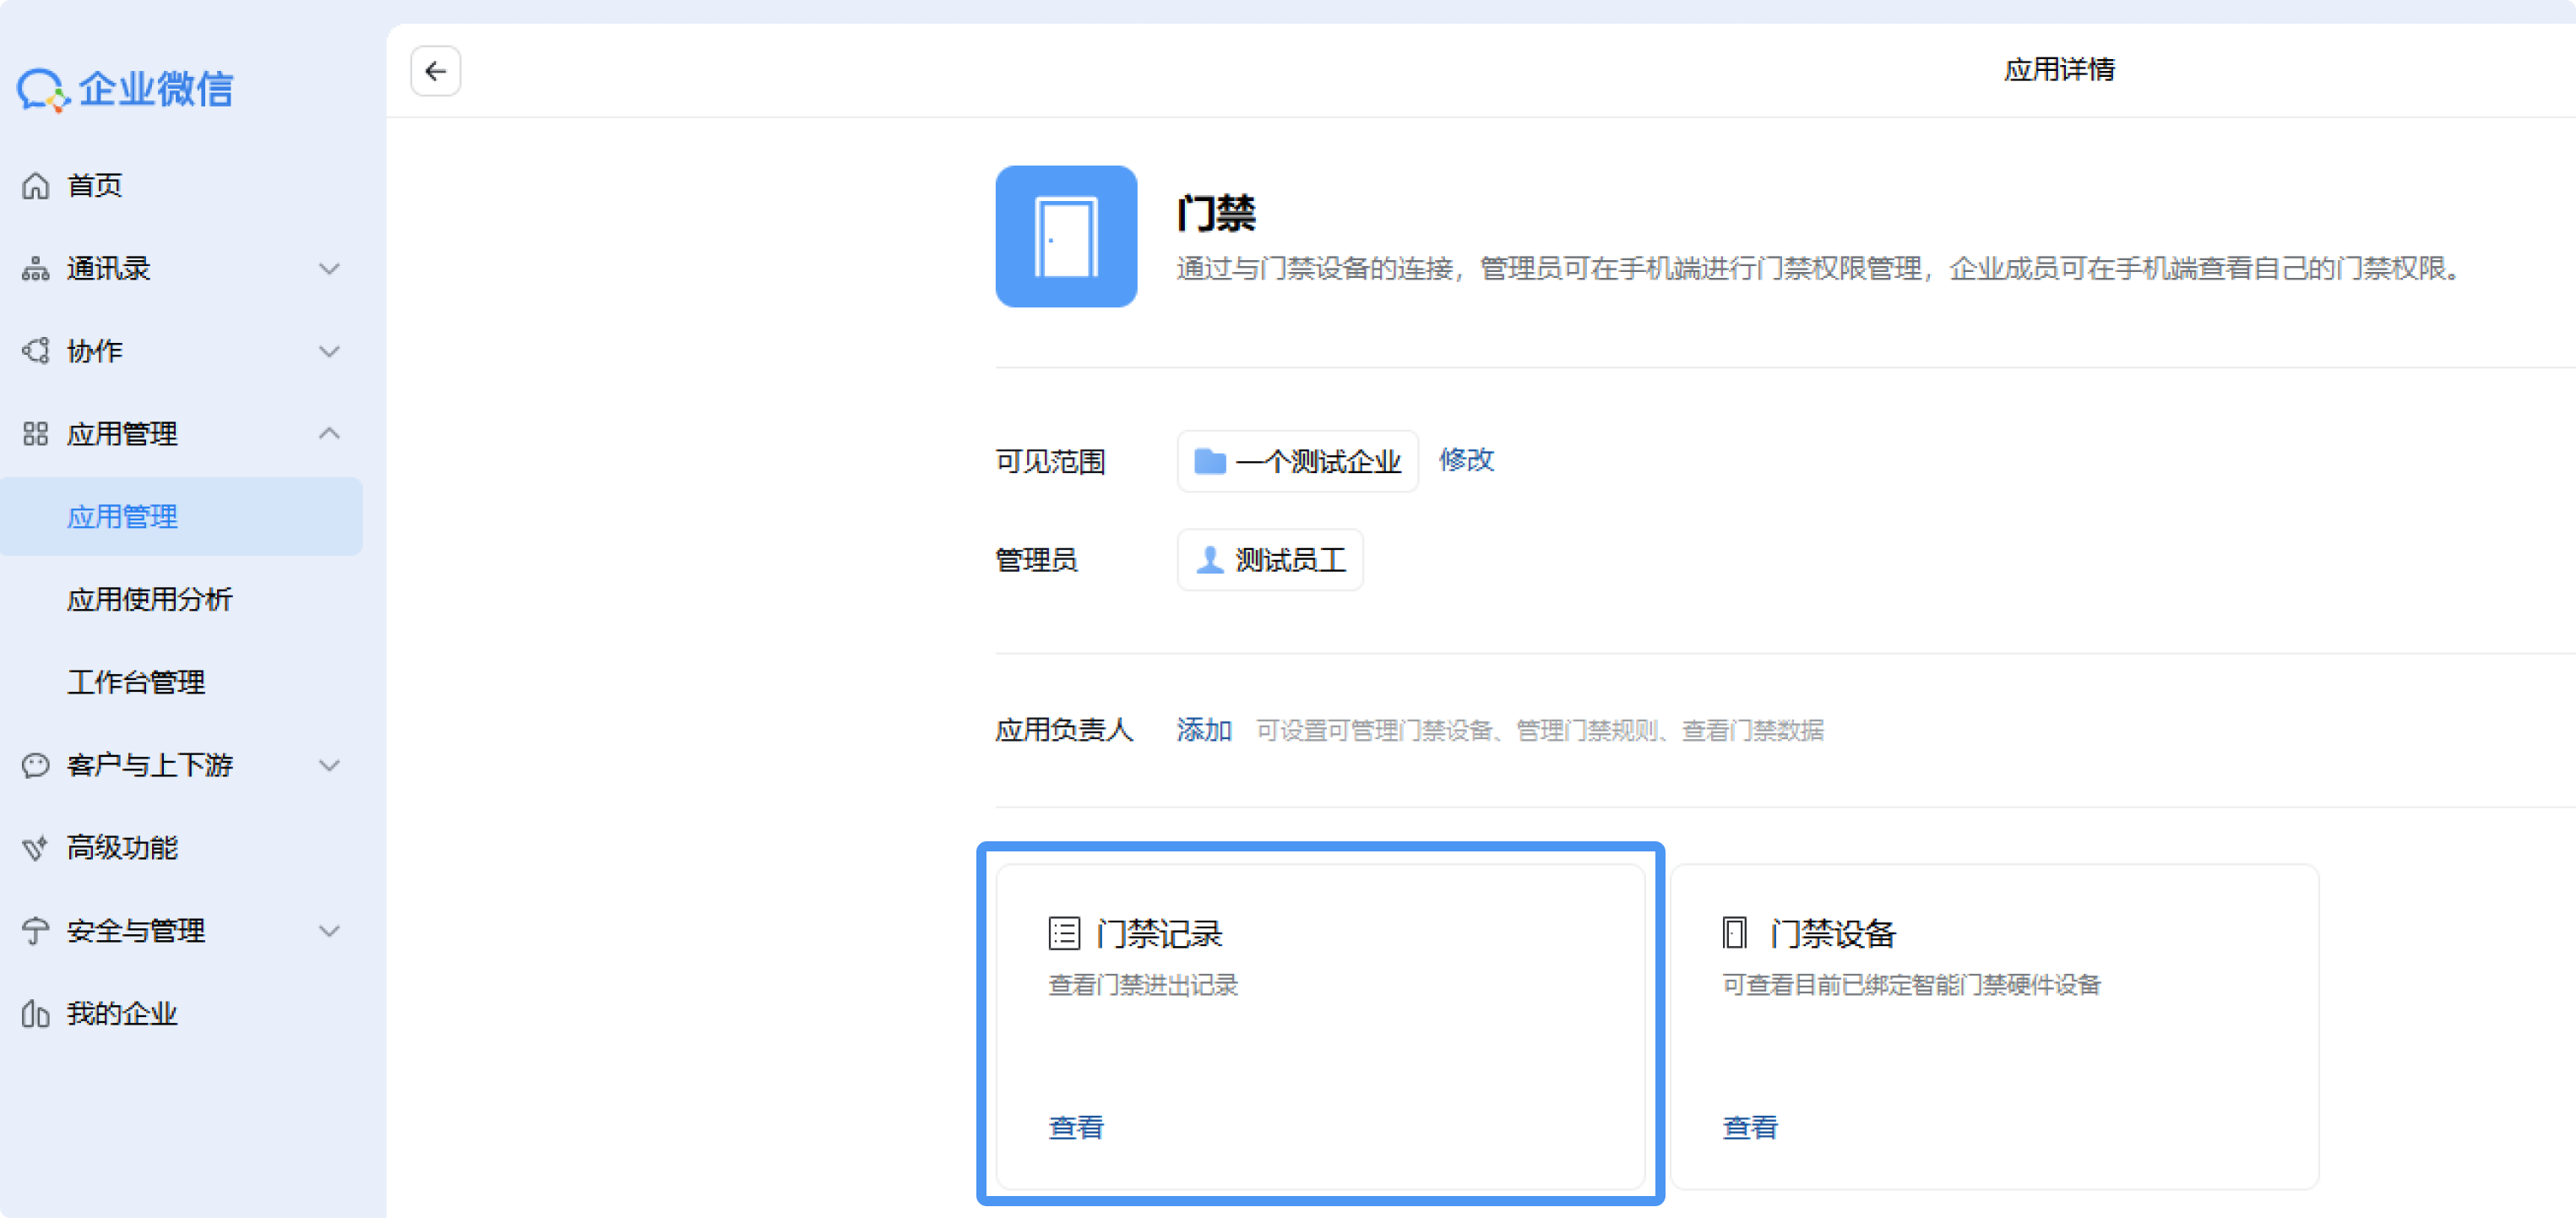Click the 通过与门禁设备的连接 app description

[1821, 269]
